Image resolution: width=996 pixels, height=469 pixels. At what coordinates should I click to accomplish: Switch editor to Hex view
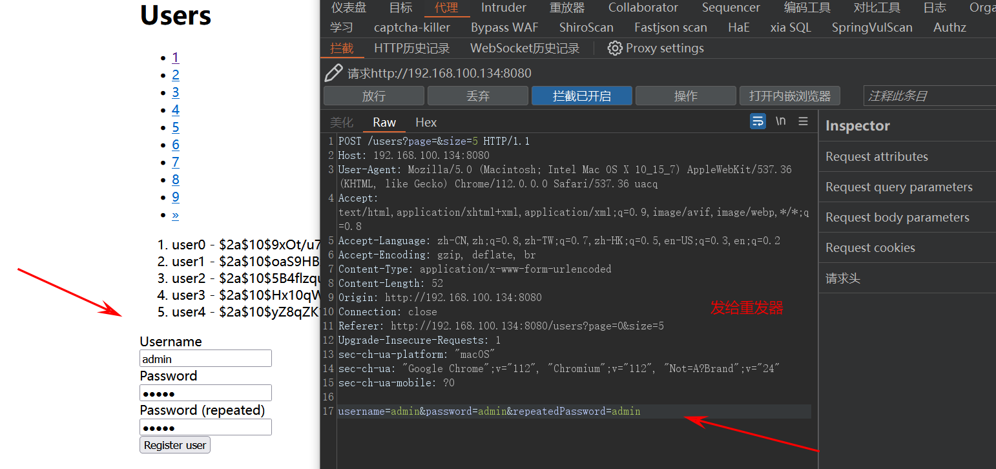tap(426, 122)
